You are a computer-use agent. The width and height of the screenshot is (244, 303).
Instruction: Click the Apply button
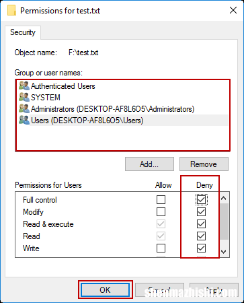click(x=214, y=290)
